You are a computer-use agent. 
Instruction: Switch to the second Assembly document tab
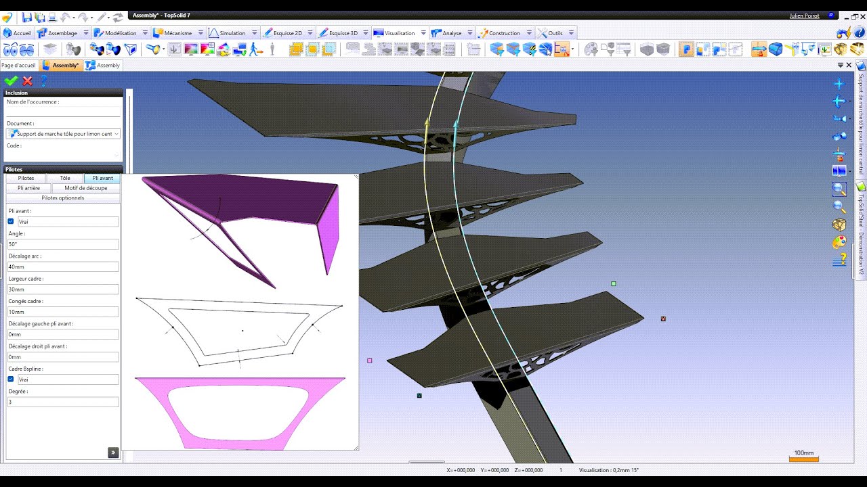[102, 65]
